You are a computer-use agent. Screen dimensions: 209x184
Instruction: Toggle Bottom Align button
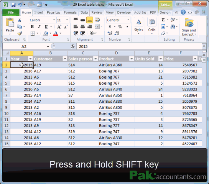pyautogui.click(x=90, y=20)
